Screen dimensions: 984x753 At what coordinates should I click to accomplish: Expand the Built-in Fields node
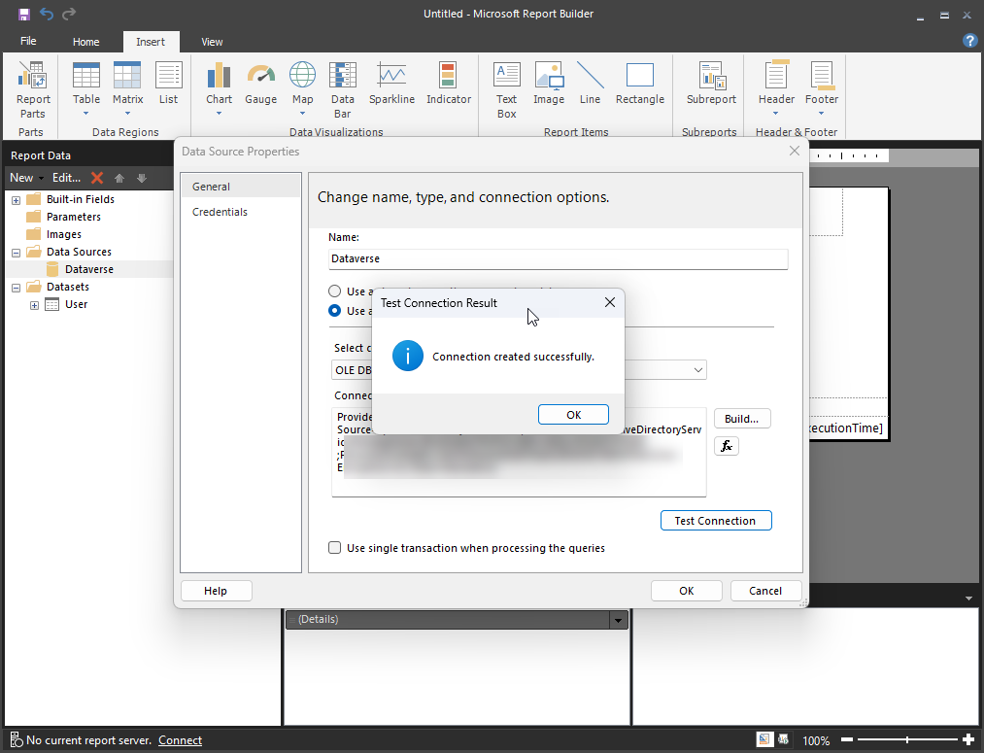pos(17,200)
